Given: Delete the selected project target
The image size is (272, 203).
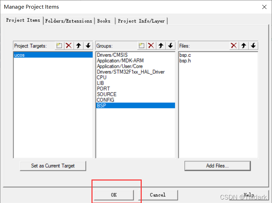Looking at the screenshot, I should point(69,46).
